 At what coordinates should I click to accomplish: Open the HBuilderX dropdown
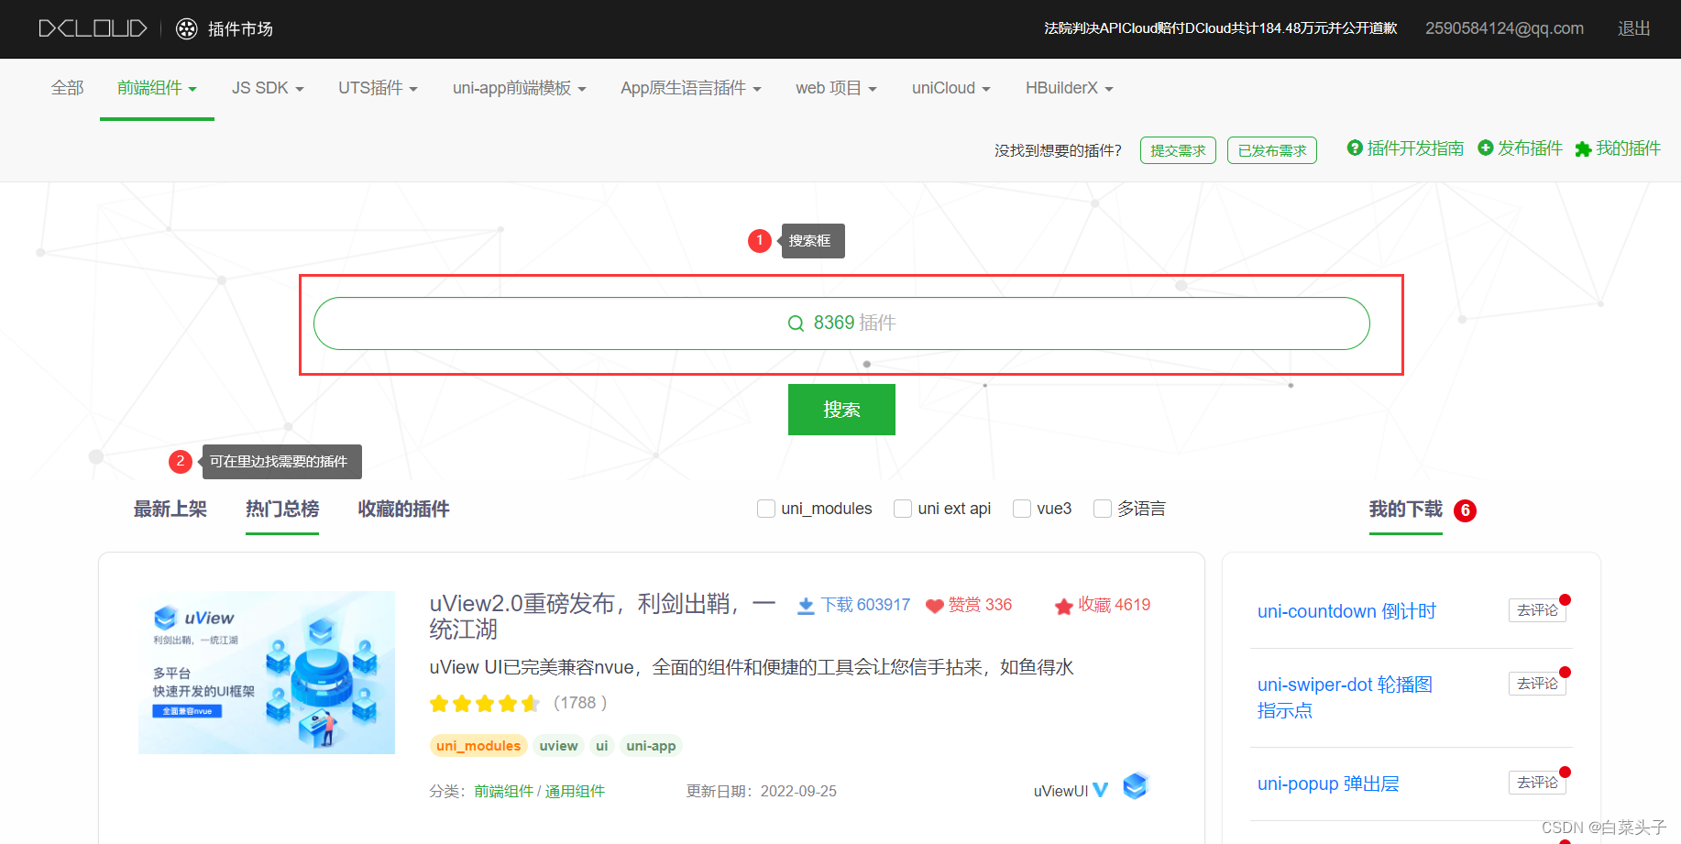tap(1069, 87)
